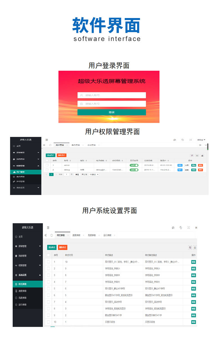Viewport: 222px width, 342px height.
Task: Click the home icon left of 样式参数 tab
Action: pyautogui.click(x=51, y=235)
